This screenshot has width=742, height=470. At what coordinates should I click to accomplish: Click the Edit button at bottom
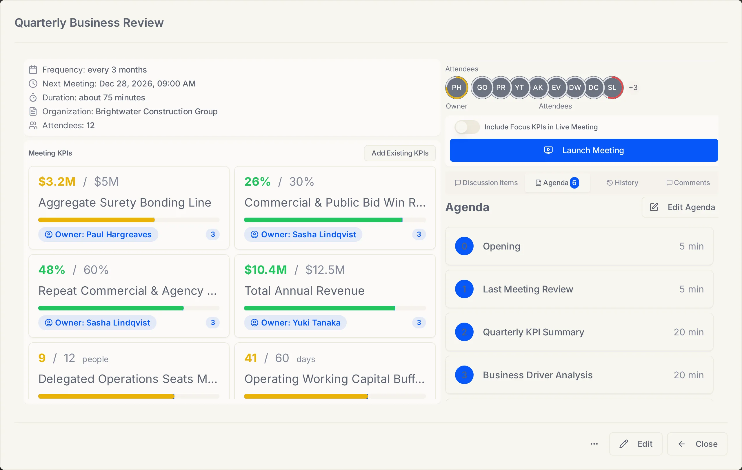[636, 444]
